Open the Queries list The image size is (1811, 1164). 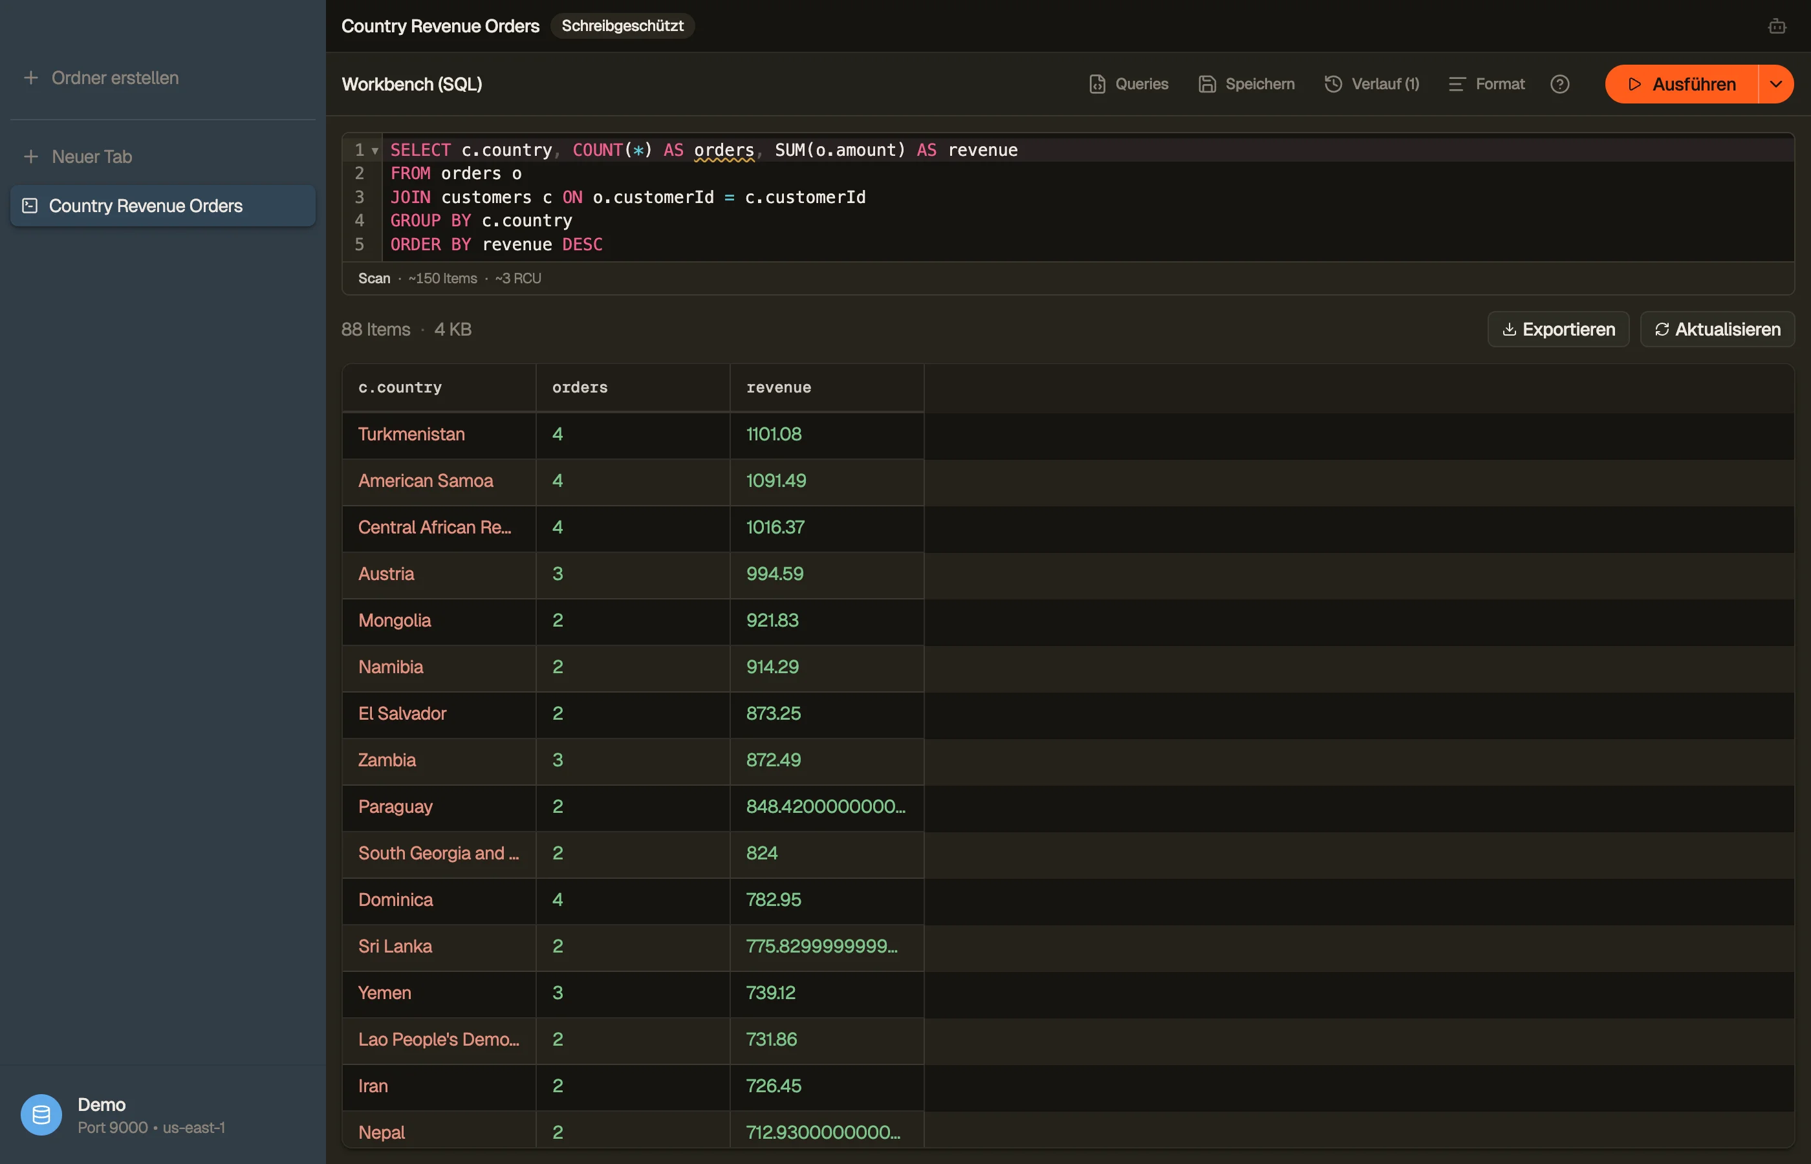pos(1129,84)
